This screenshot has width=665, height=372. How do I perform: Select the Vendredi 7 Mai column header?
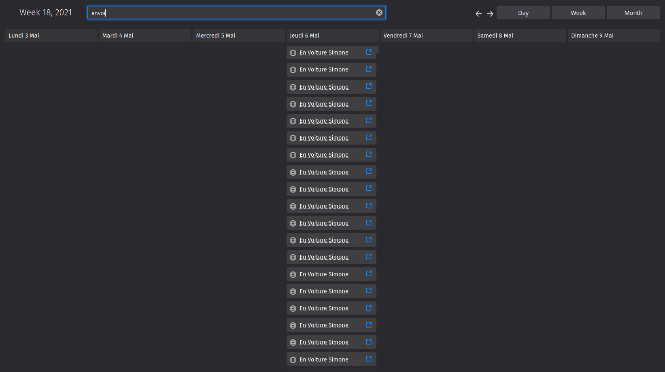(x=426, y=36)
